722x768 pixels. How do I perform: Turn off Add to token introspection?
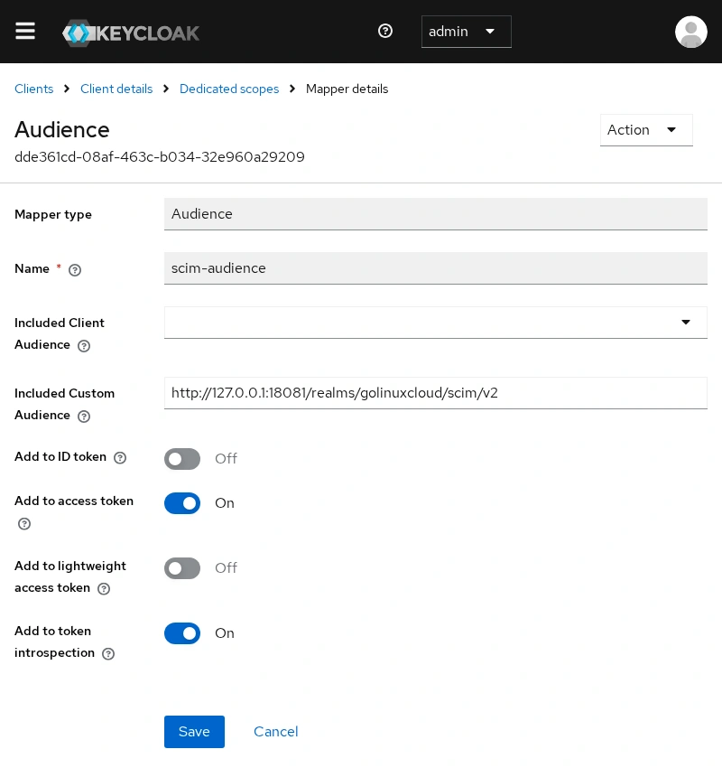click(x=182, y=633)
